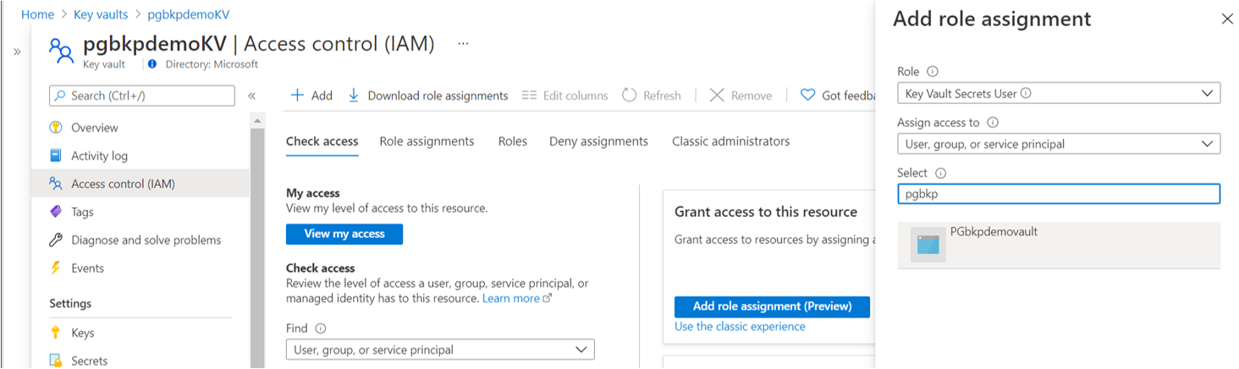
Task: Click the more options ellipsis by title
Action: click(463, 43)
